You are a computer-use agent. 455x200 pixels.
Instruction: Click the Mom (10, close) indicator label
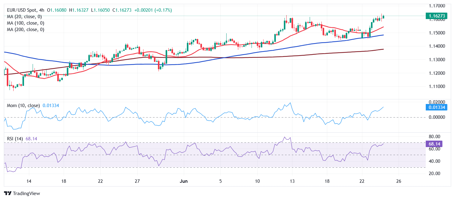click(x=23, y=106)
